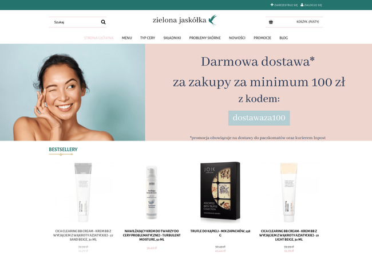Expand the Problemy skórne menu

coord(205,38)
